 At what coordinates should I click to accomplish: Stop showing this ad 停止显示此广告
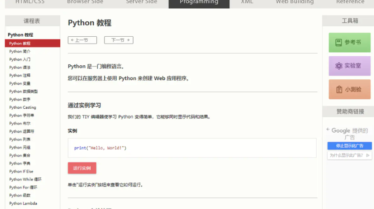point(350,146)
